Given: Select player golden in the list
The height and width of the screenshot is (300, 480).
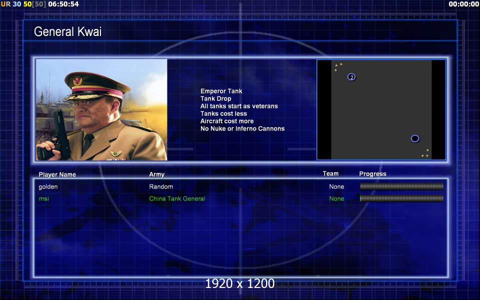Looking at the screenshot, I should click(48, 186).
